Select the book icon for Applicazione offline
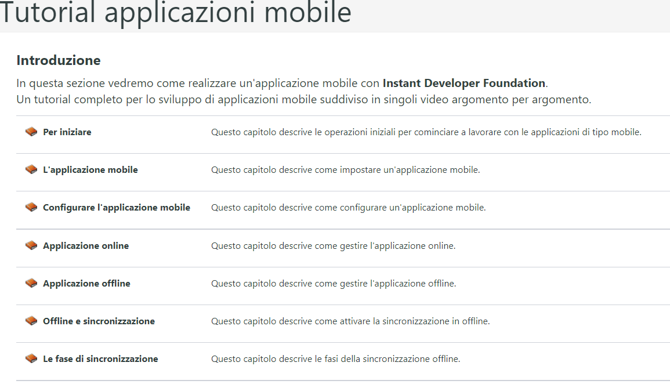Viewport: 670px width, 384px height. (x=31, y=284)
